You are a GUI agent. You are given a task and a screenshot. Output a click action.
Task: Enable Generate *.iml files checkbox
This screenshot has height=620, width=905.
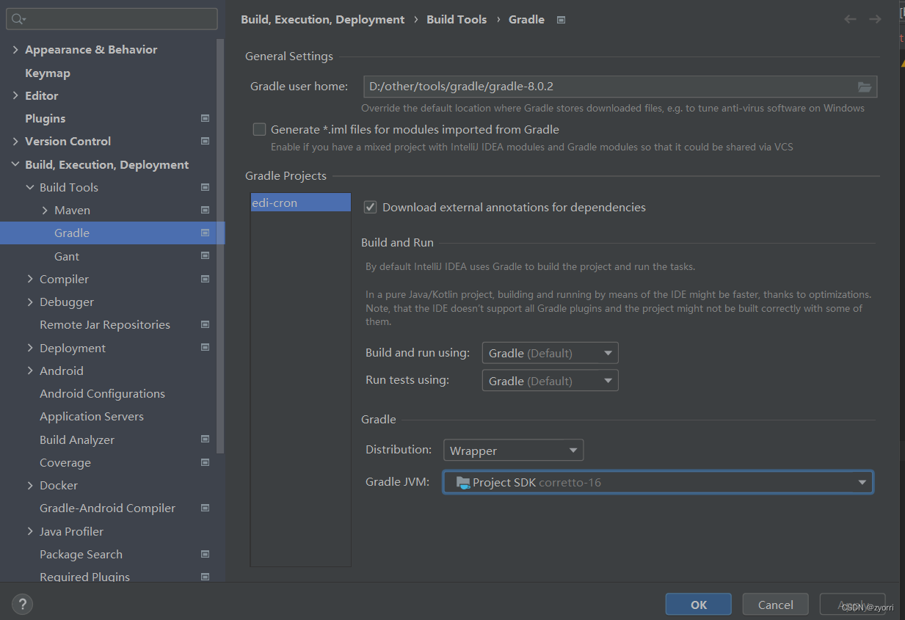click(x=259, y=129)
